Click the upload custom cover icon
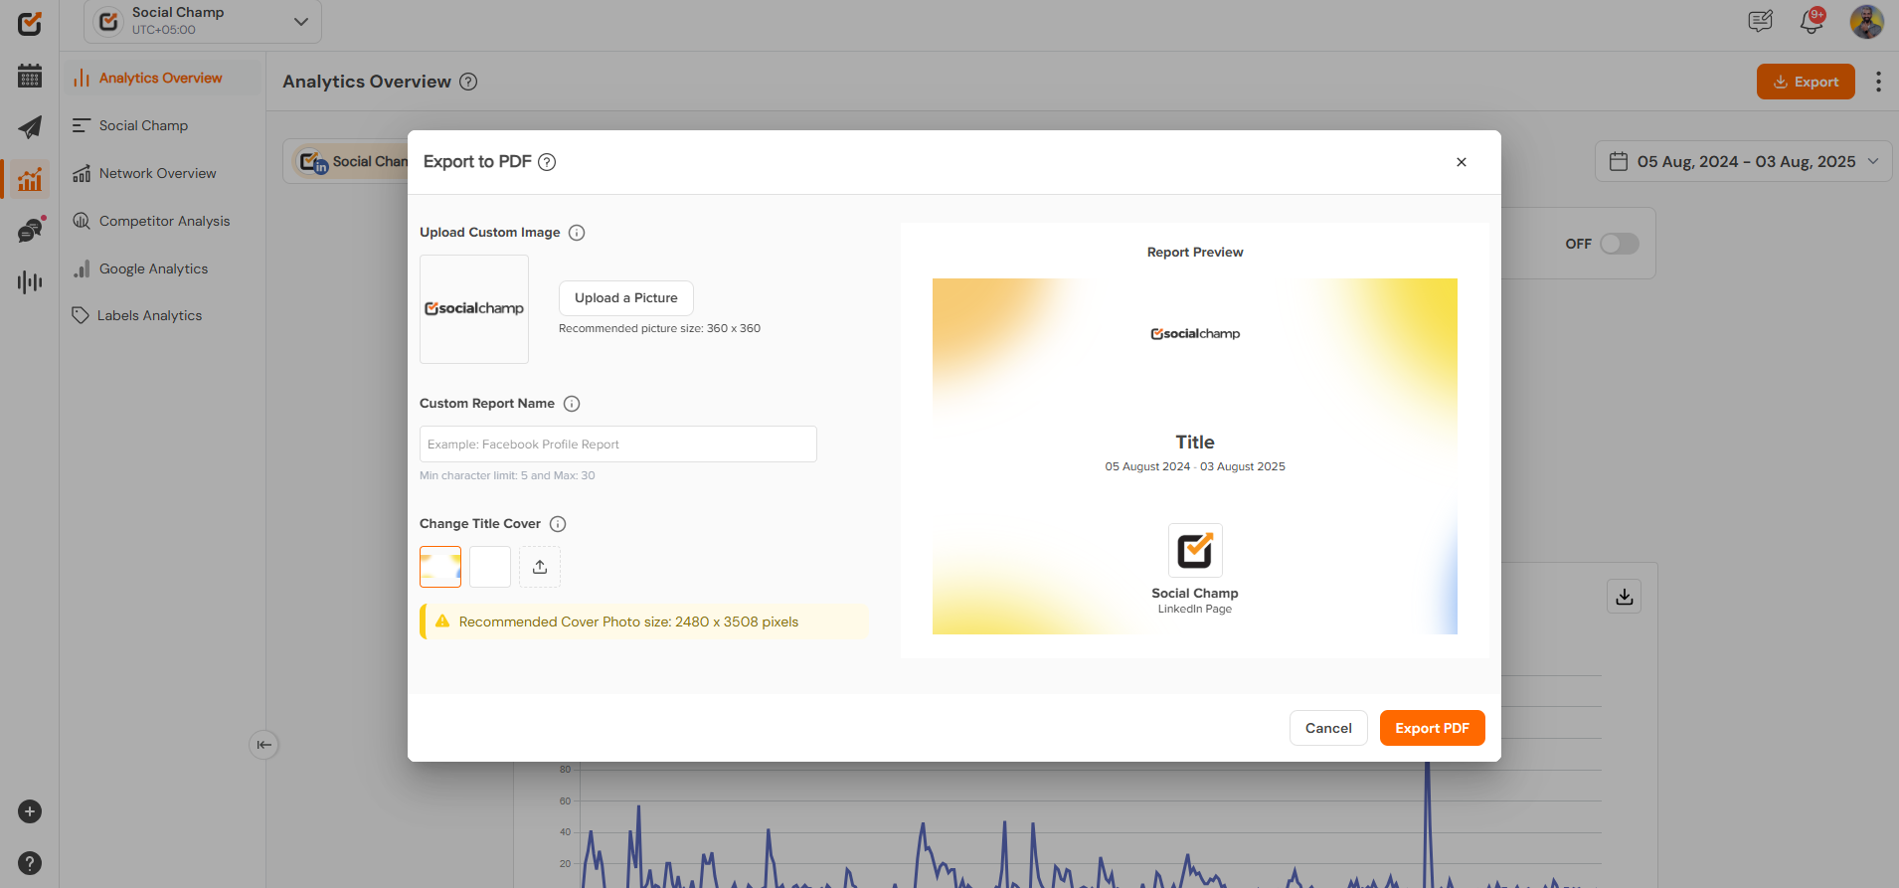 click(x=540, y=567)
